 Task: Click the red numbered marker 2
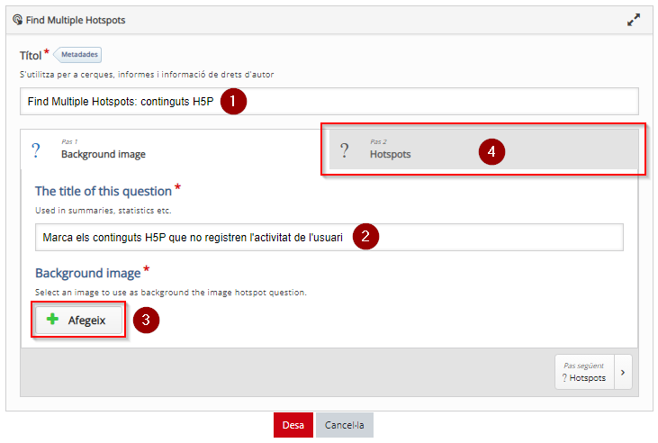pos(365,237)
